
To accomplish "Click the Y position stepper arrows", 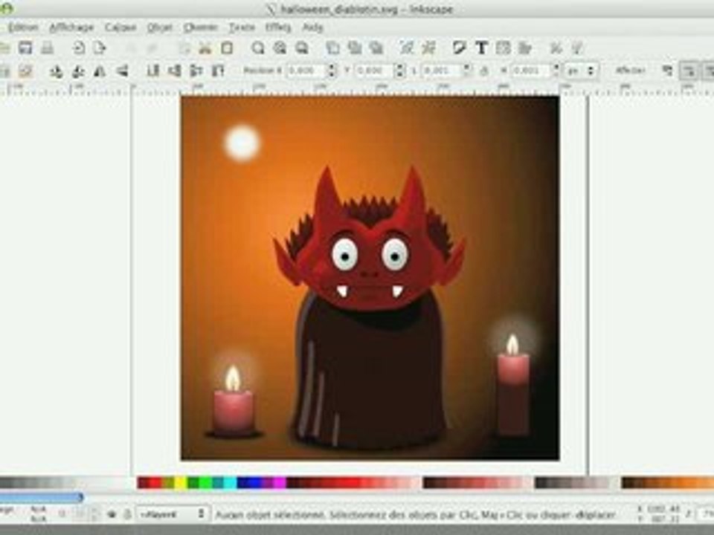I will (400, 71).
